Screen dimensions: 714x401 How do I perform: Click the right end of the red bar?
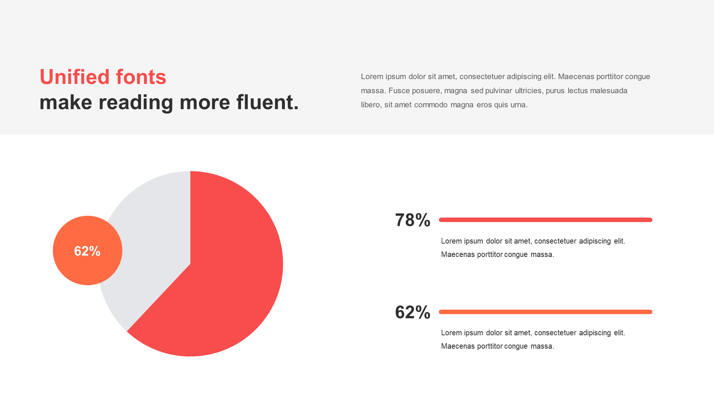pyautogui.click(x=649, y=220)
